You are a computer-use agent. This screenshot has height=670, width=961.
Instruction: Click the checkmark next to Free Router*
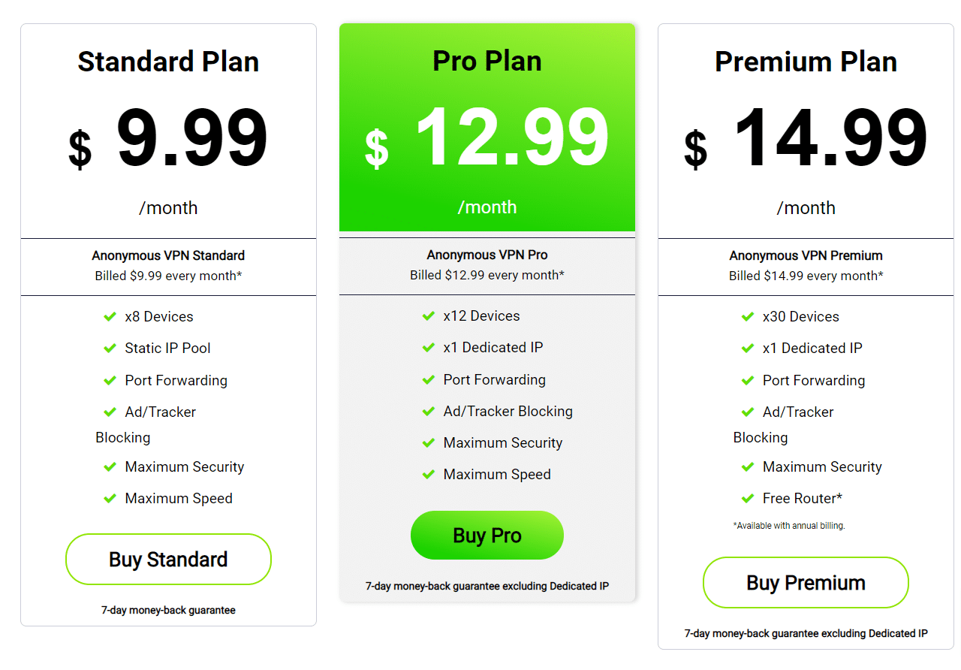[748, 499]
